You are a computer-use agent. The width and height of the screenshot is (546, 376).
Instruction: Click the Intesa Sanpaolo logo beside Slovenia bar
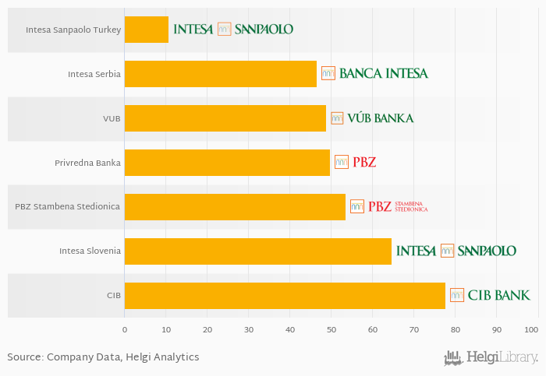[456, 251]
